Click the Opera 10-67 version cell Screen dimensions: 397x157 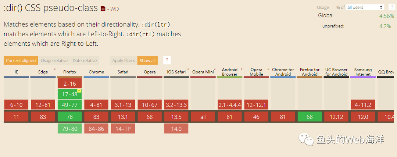[x=150, y=105]
